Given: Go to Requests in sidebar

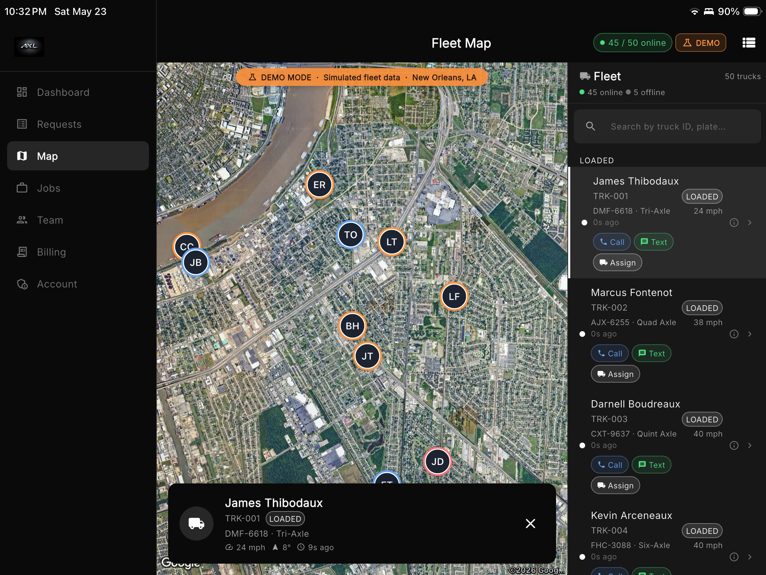Looking at the screenshot, I should 78,124.
